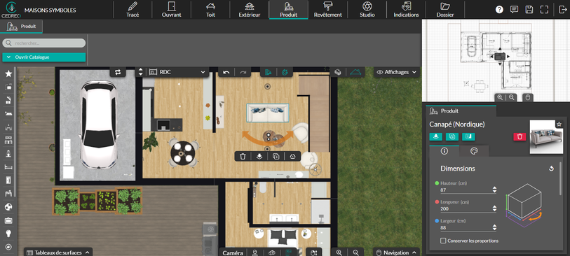This screenshot has width=570, height=256.
Task: Click the rechercher search field
Action: (44, 43)
